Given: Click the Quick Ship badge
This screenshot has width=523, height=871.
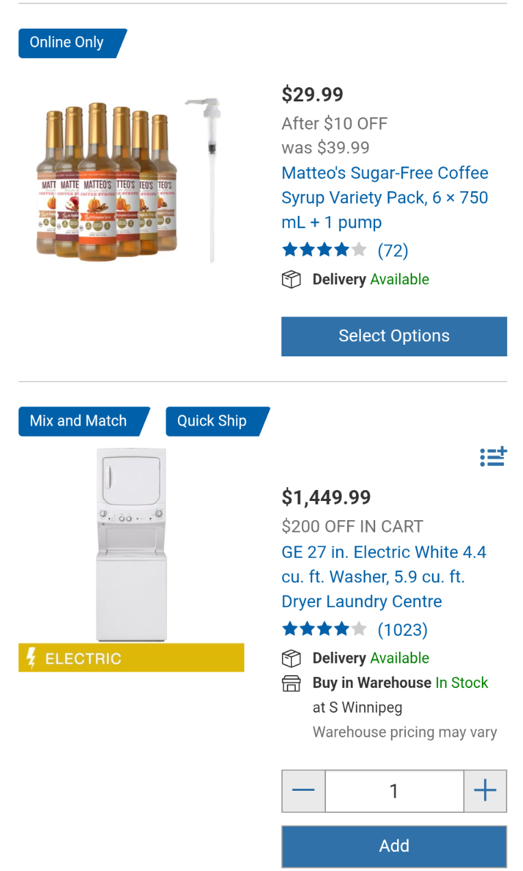Looking at the screenshot, I should 212,421.
